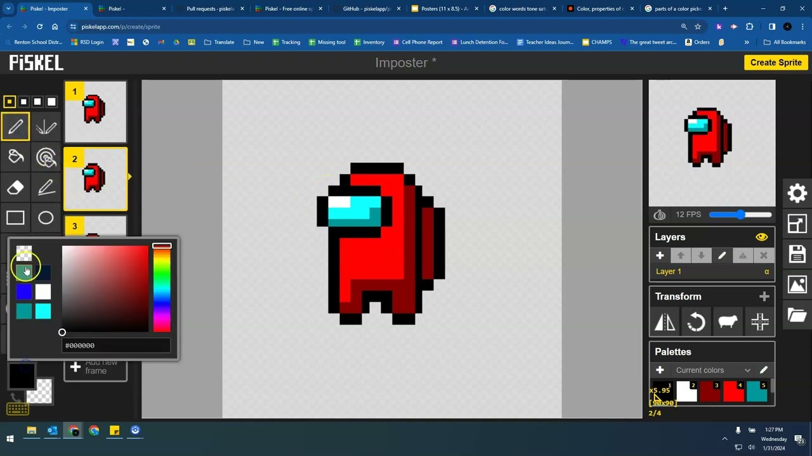
Task: Select the Paint Bucket tool
Action: 15,157
